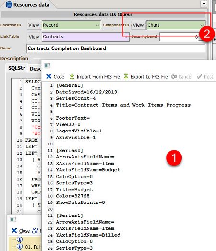Switch to the SQLStr tab
Screen dimensions: 216x251
click(17, 68)
